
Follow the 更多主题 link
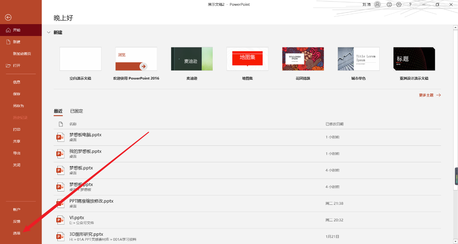click(430, 95)
